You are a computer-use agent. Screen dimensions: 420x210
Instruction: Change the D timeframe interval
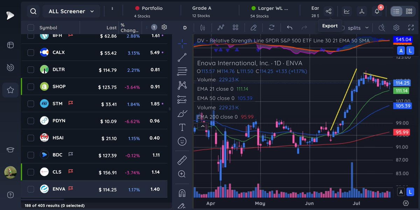[x=185, y=28]
